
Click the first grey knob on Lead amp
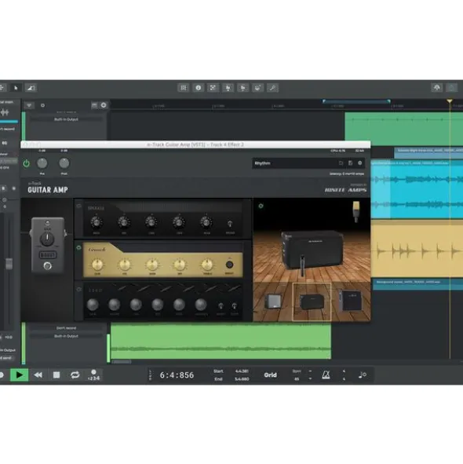(x=93, y=305)
